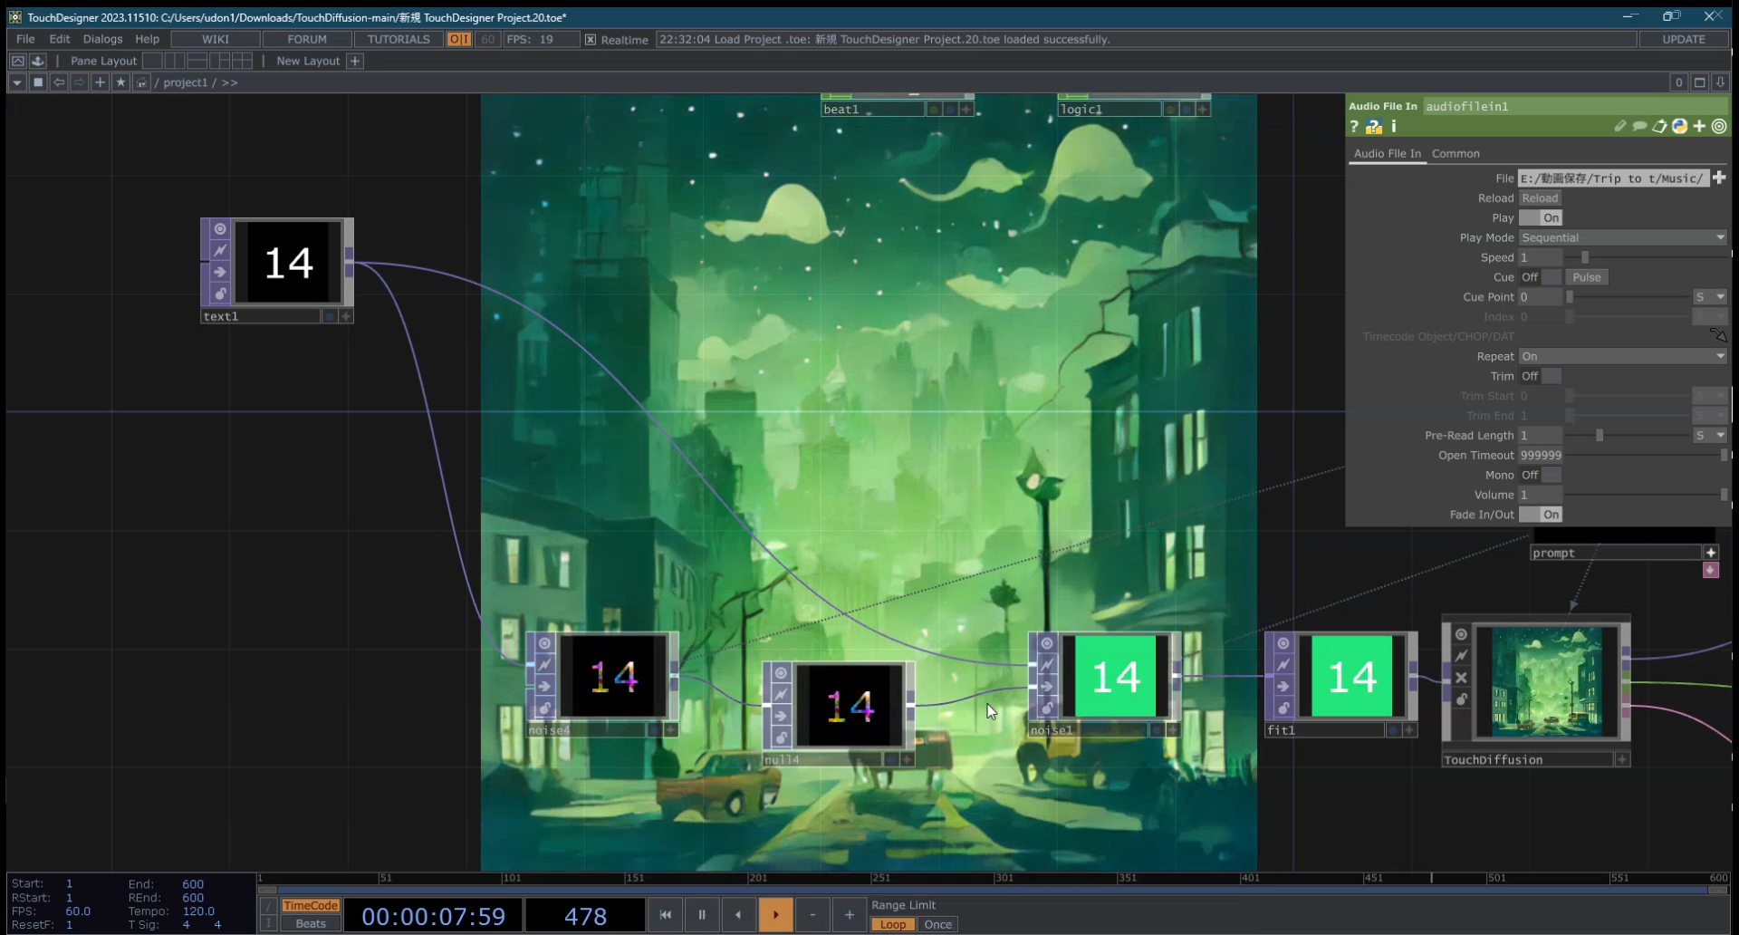Click the Speed slider handle

(x=1585, y=257)
